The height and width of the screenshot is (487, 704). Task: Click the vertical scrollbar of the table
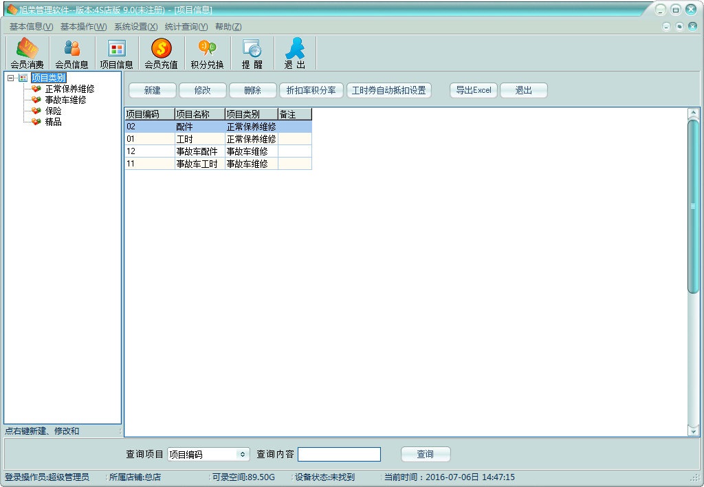(x=693, y=206)
